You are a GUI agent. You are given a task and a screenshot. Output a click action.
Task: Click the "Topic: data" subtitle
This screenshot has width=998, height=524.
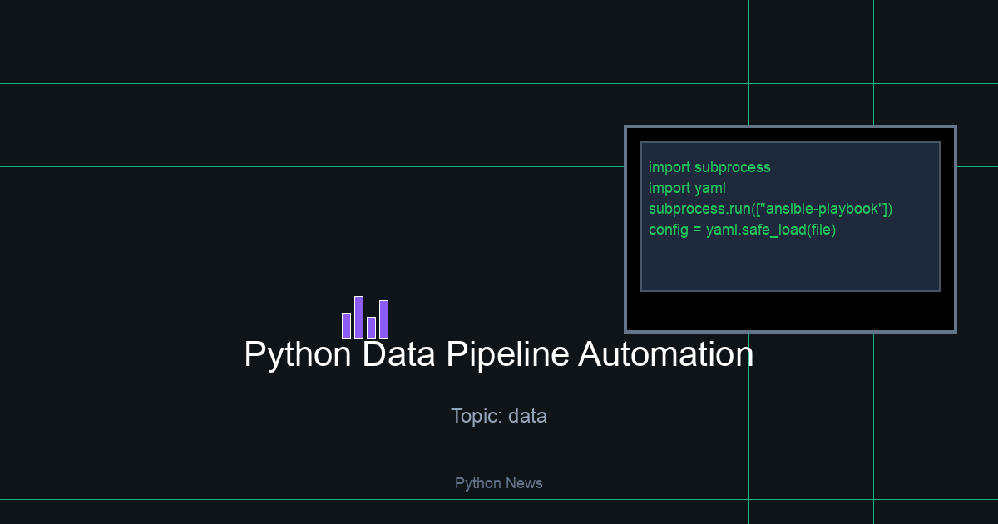[499, 415]
